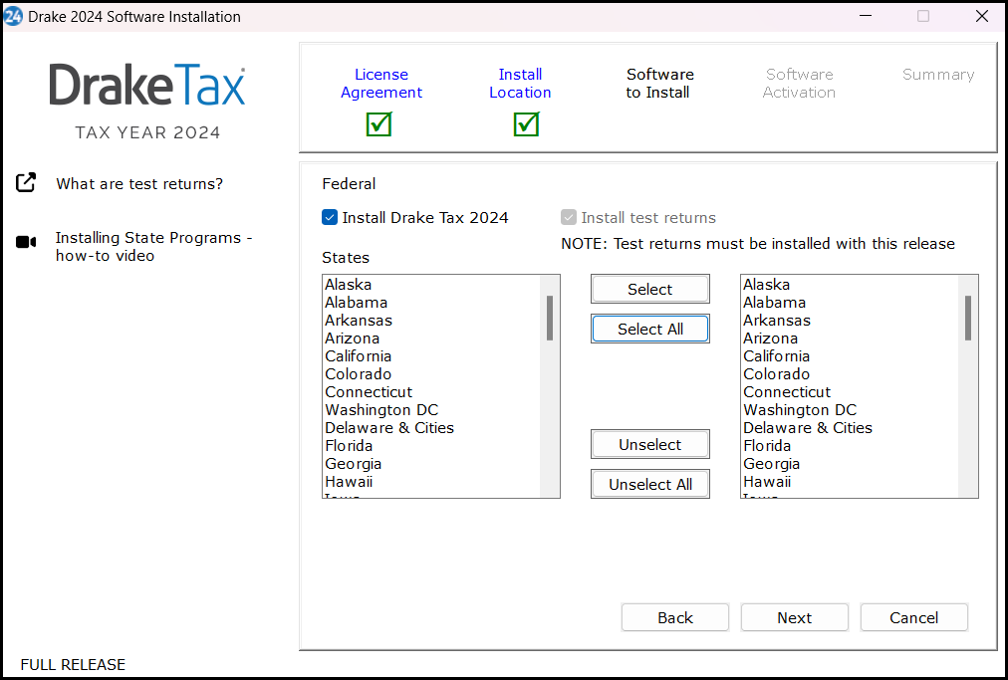Image resolution: width=1008 pixels, height=680 pixels.
Task: Cancel the installation
Action: (x=914, y=617)
